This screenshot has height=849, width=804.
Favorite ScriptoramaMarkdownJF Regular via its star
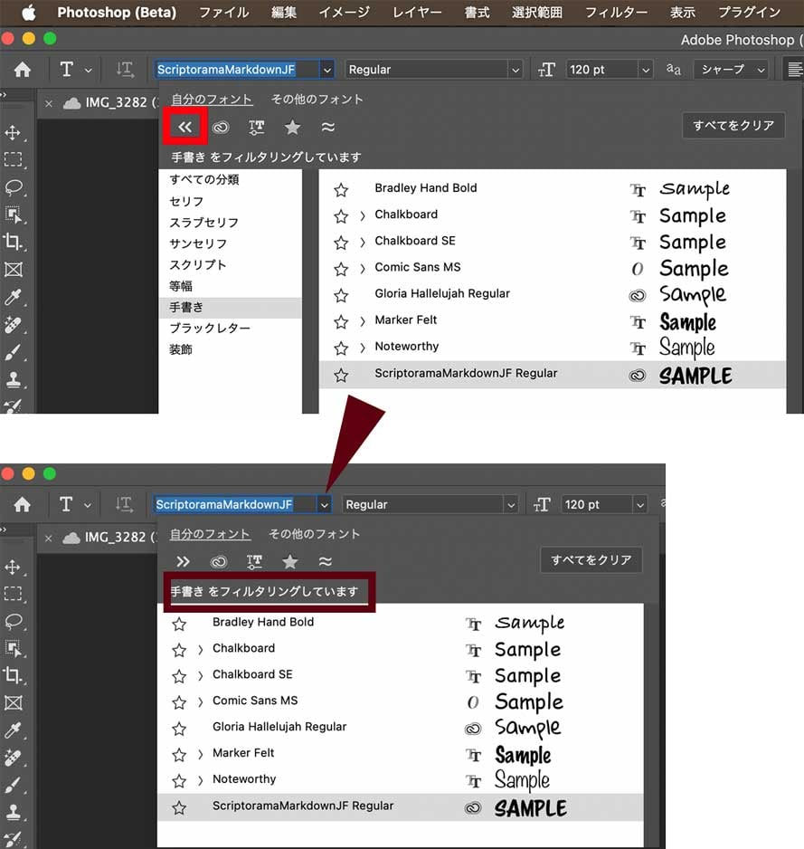341,373
